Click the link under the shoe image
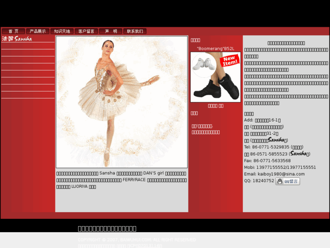 (216, 106)
